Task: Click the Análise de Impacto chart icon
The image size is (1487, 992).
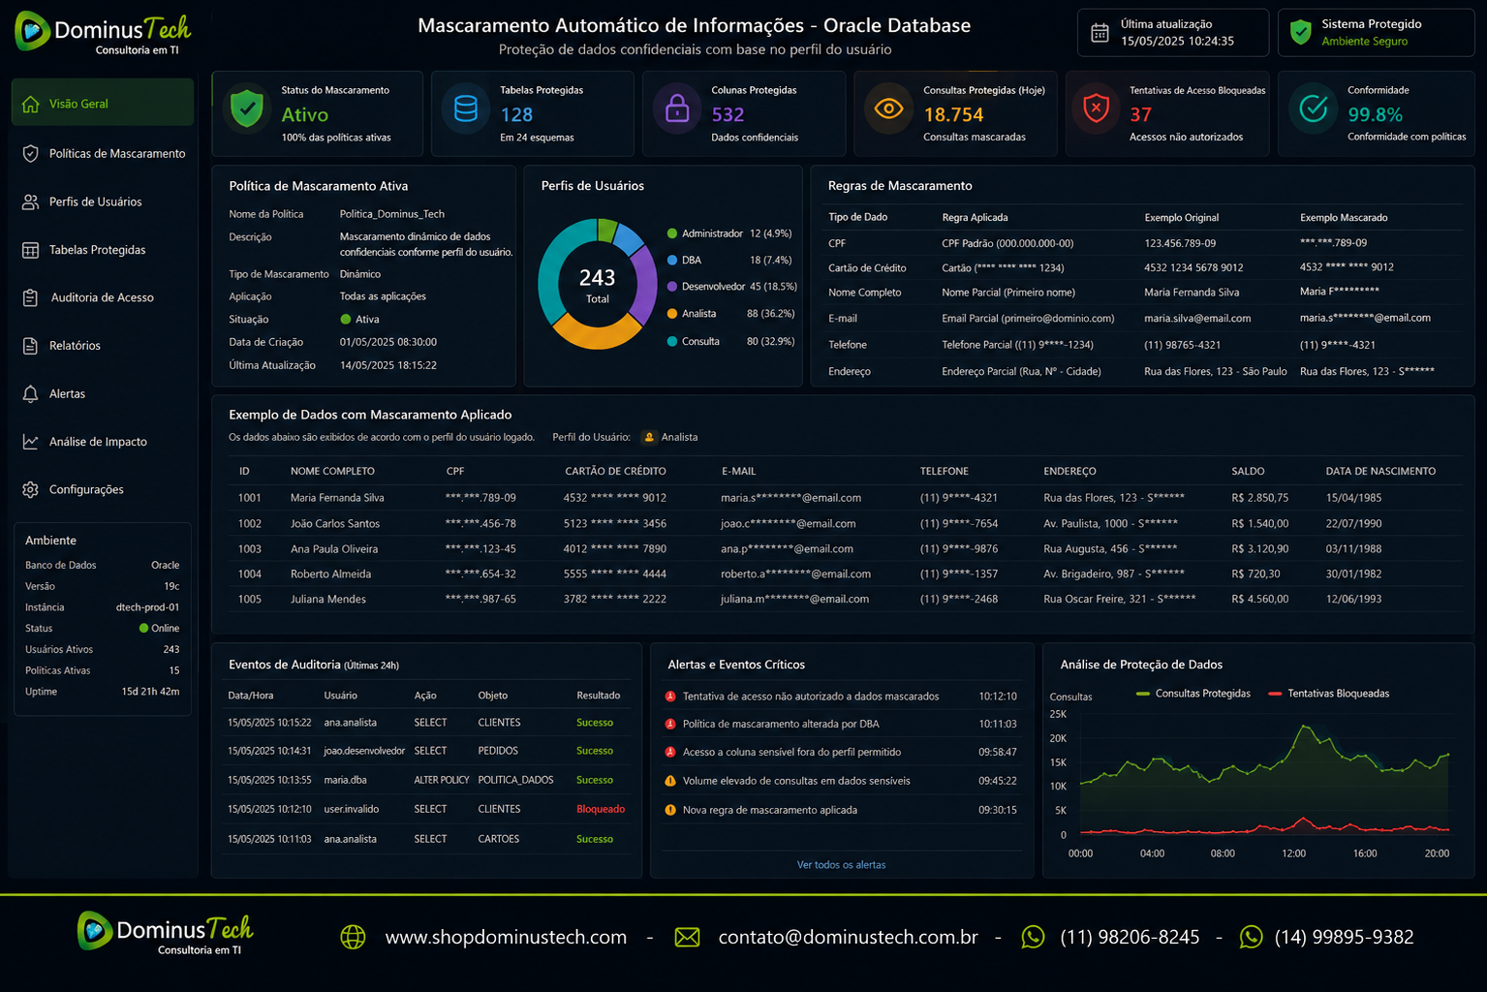Action: (x=31, y=442)
